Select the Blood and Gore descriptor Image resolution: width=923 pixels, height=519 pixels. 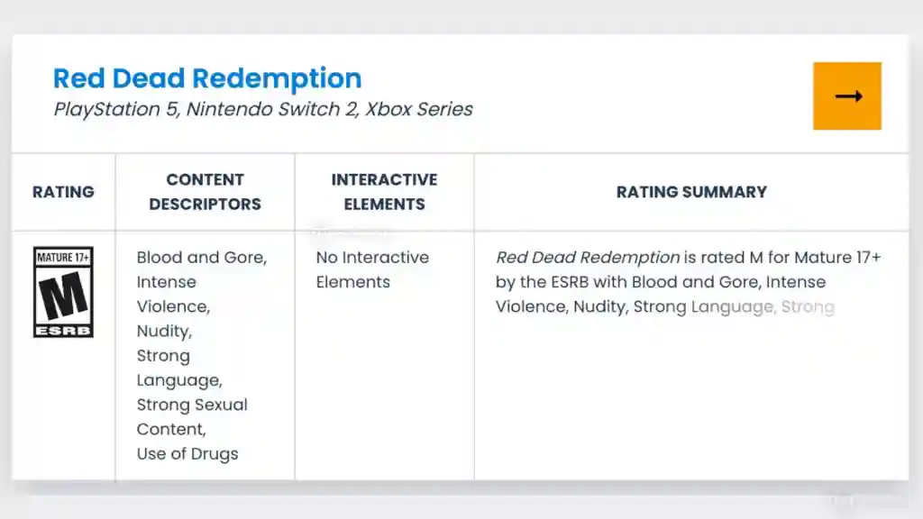[x=201, y=258]
